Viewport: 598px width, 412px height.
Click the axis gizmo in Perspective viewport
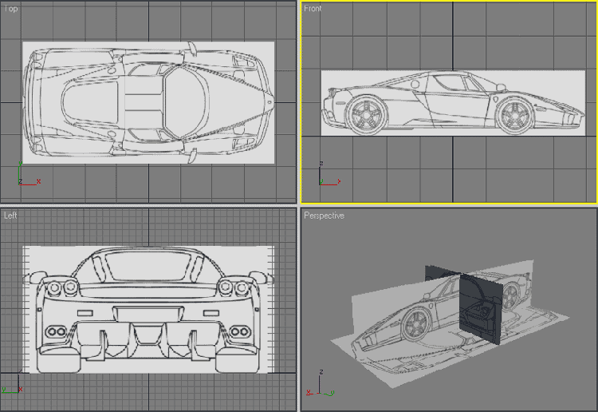point(321,383)
